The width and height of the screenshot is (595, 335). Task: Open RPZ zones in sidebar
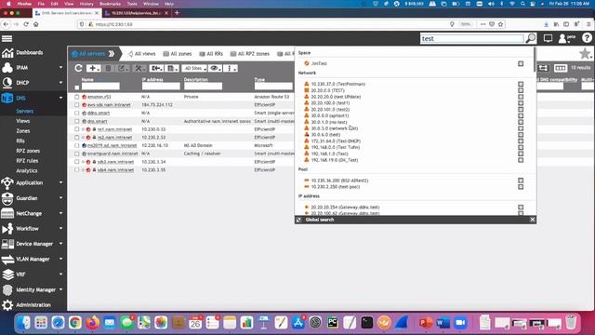28,151
